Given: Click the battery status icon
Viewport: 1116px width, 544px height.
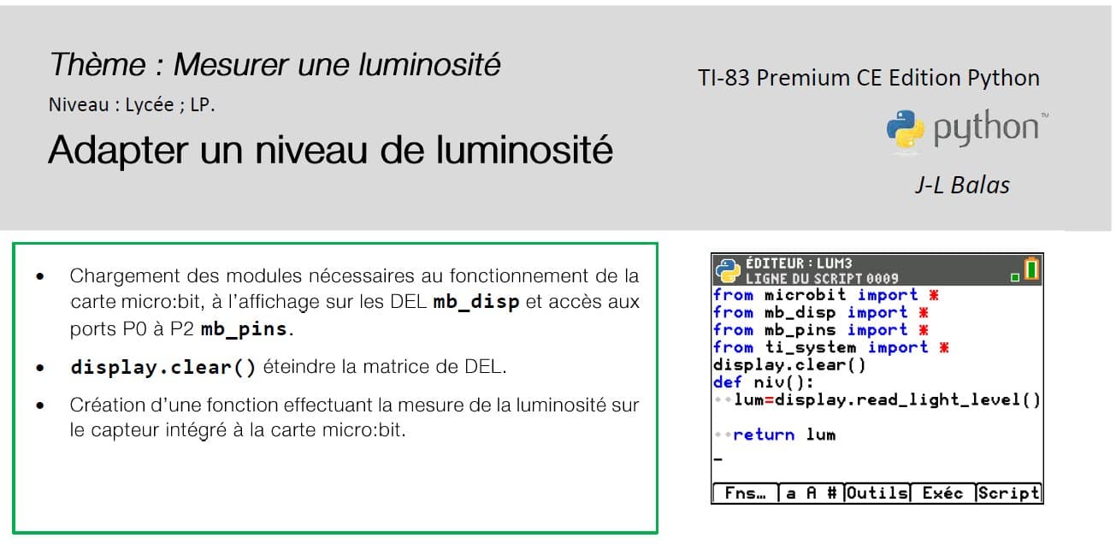Looking at the screenshot, I should click(1031, 269).
